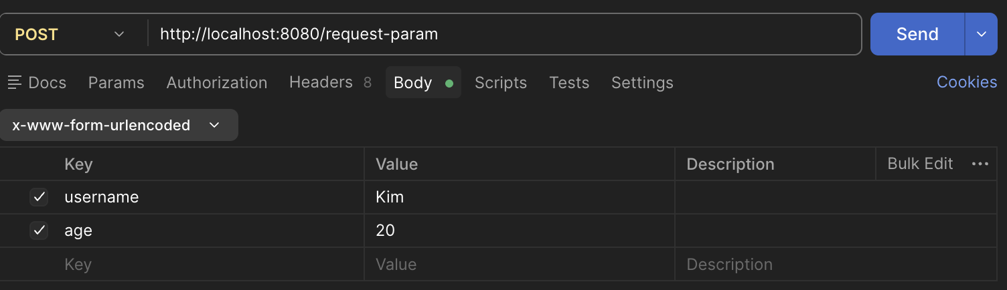Expand the POST method selector
This screenshot has width=1007, height=290.
coord(70,34)
